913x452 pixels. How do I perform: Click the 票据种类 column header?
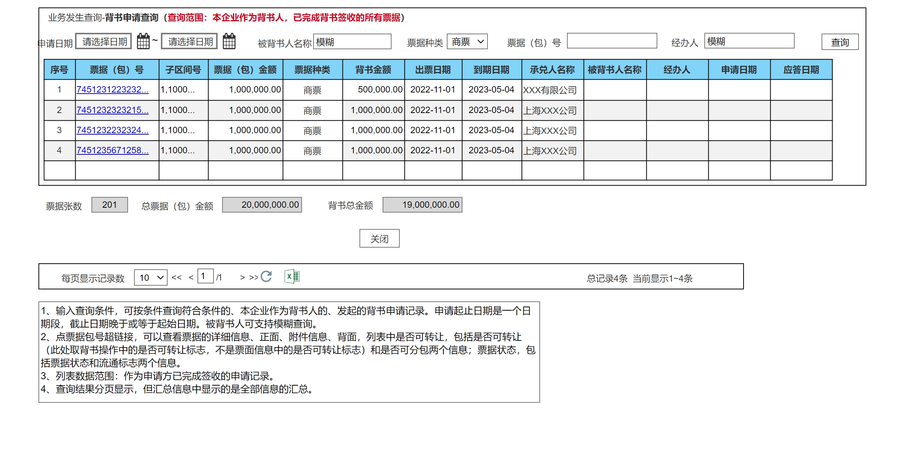(x=313, y=69)
